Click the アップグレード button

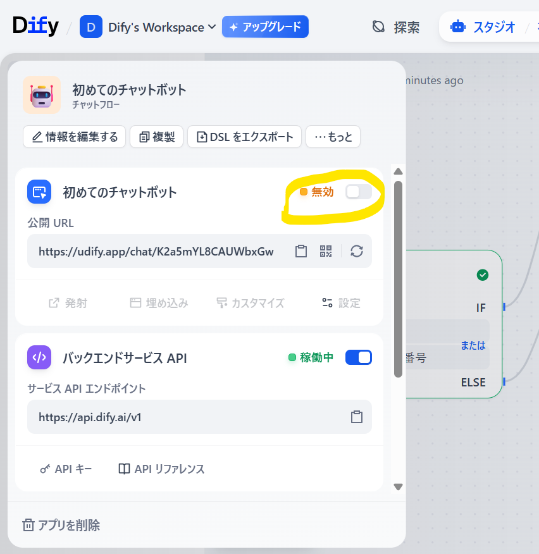pyautogui.click(x=265, y=27)
